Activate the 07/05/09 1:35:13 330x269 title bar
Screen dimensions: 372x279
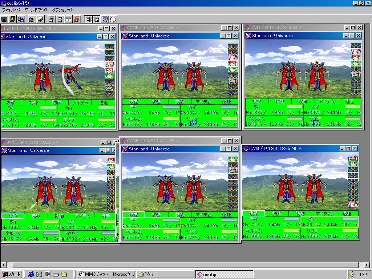point(58,28)
